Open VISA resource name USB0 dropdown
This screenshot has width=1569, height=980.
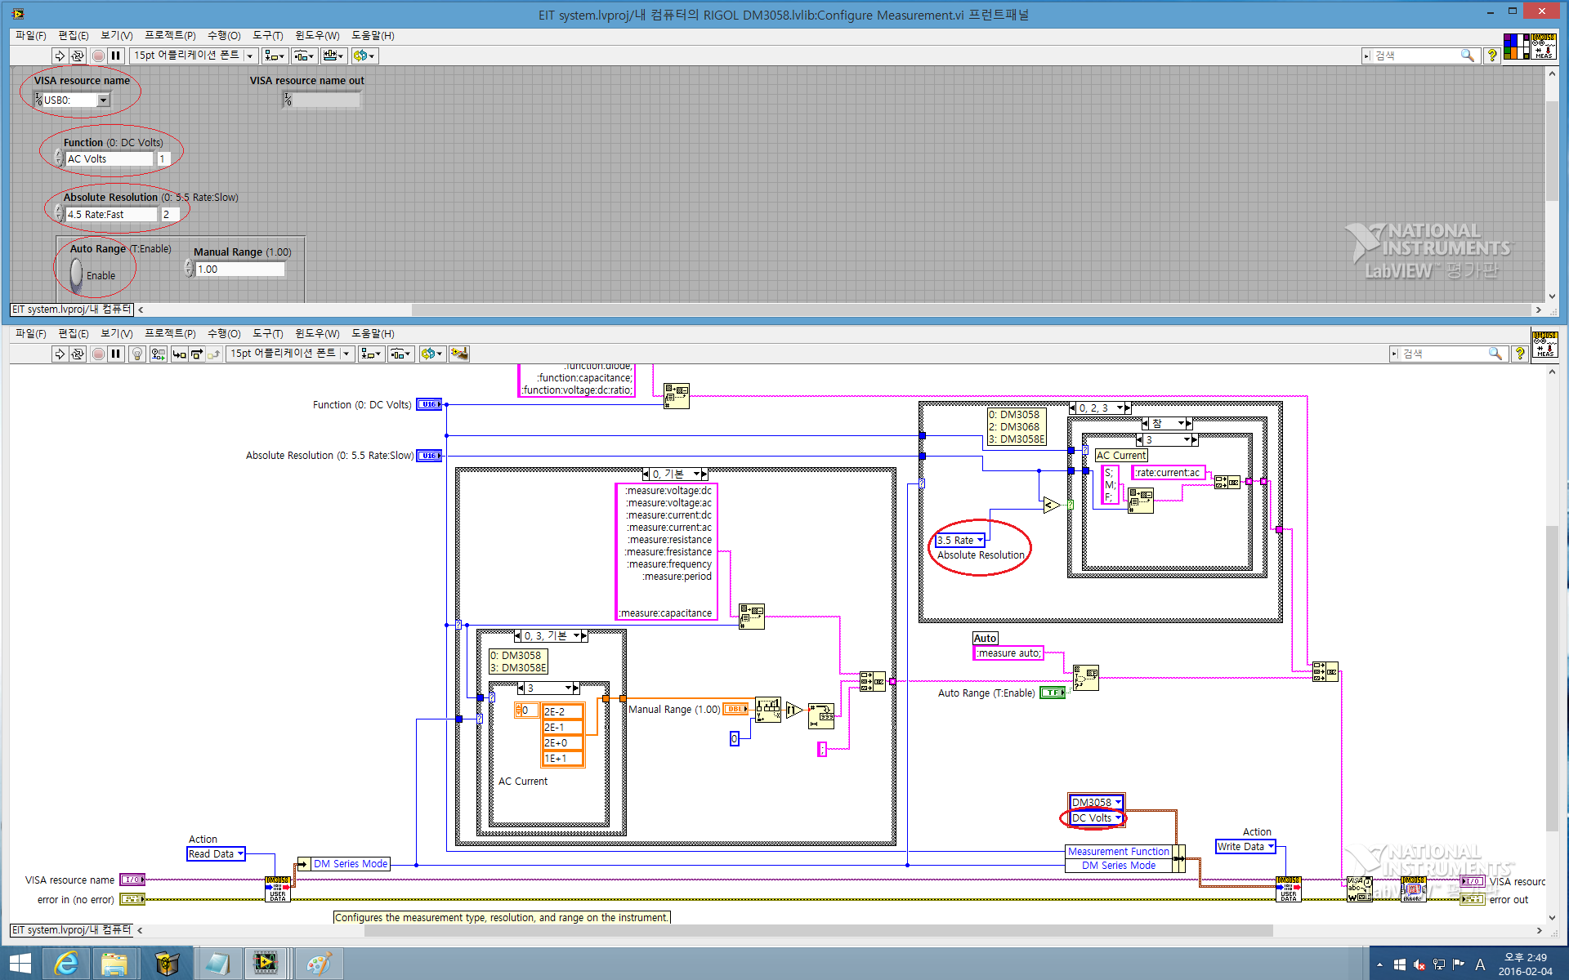point(104,100)
